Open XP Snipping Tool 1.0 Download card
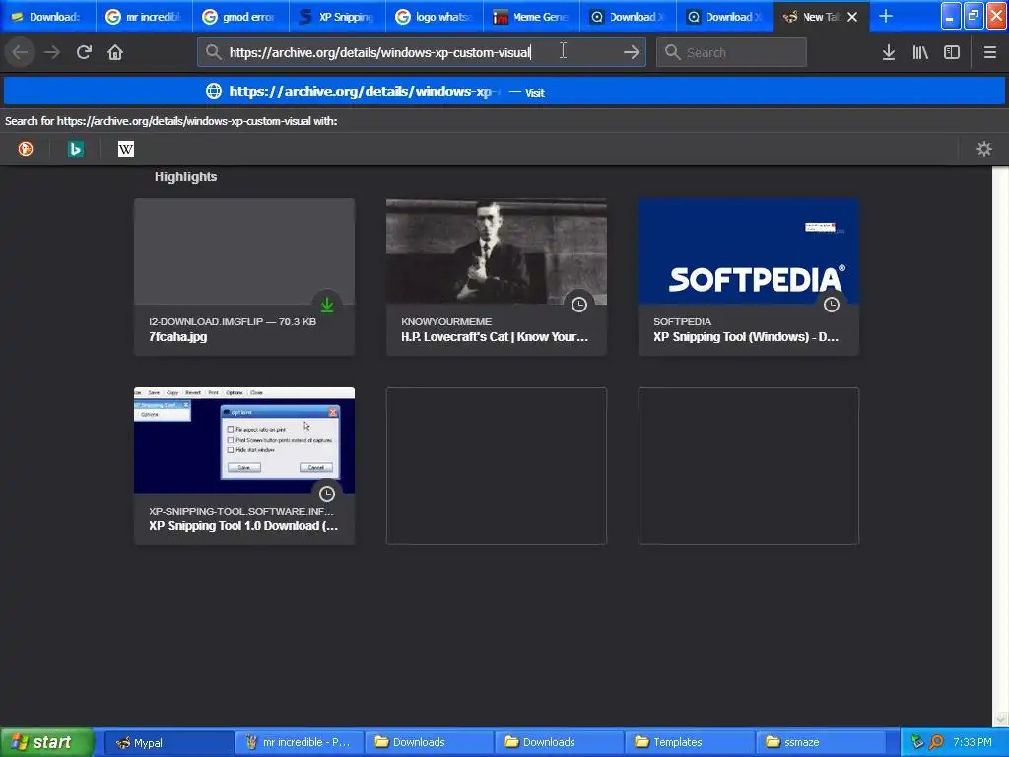 pyautogui.click(x=244, y=466)
